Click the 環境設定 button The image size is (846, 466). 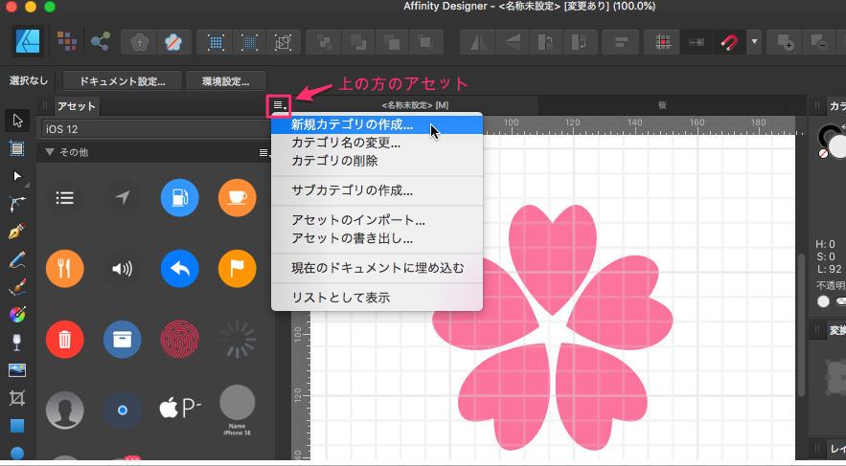225,80
